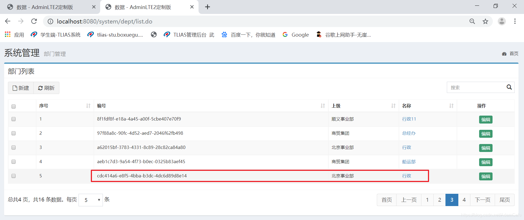This screenshot has width=524, height=220.
Task: Click the 上一页 previous-page button
Action: point(409,200)
